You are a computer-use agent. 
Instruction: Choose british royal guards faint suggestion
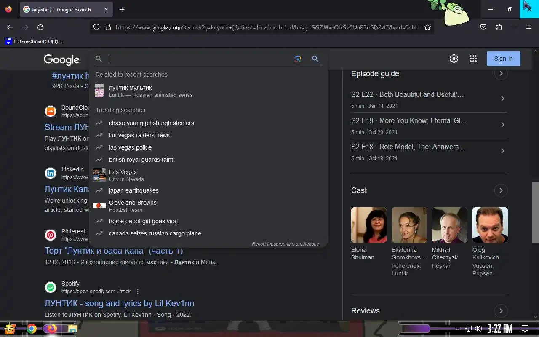208,160
